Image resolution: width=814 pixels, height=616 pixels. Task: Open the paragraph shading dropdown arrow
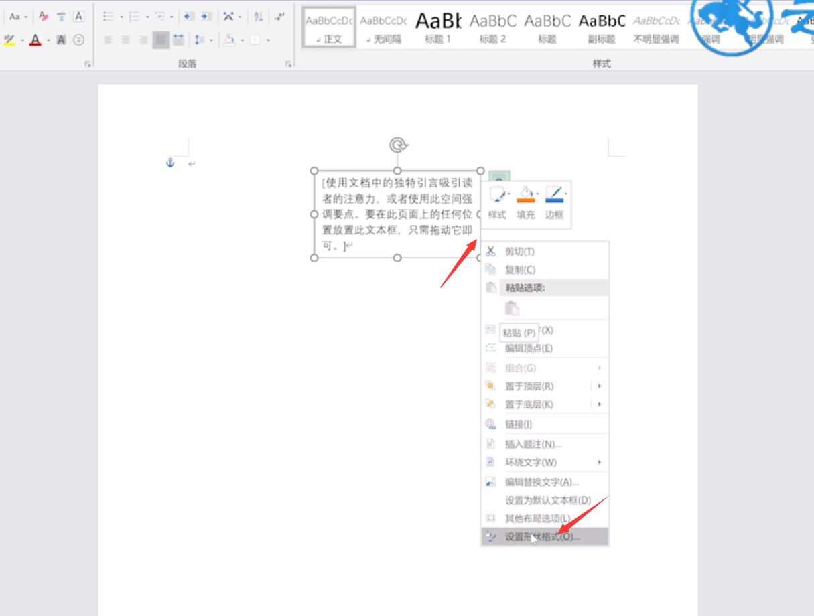pyautogui.click(x=242, y=40)
